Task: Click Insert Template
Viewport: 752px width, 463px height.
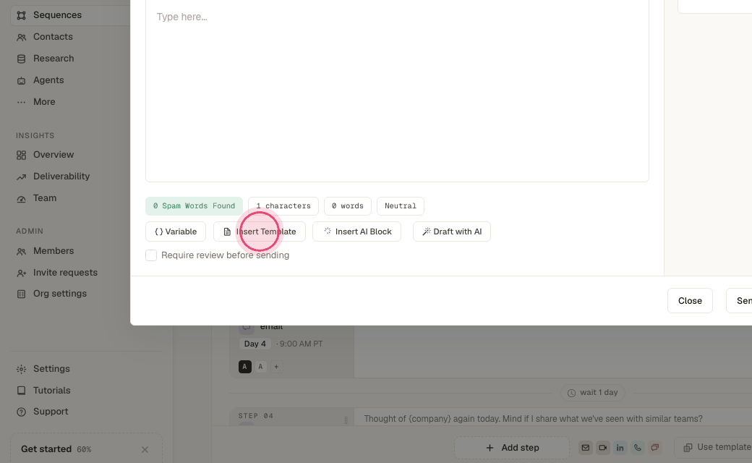Action: click(x=260, y=231)
